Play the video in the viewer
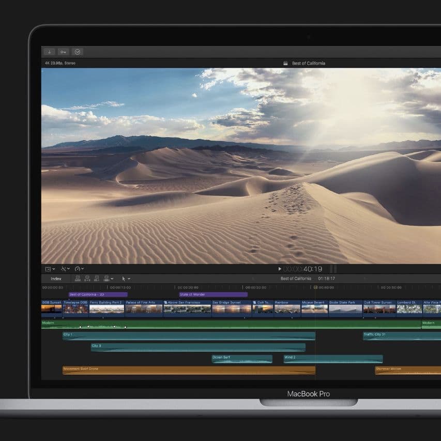Image resolution: width=441 pixels, height=441 pixels. click(280, 269)
